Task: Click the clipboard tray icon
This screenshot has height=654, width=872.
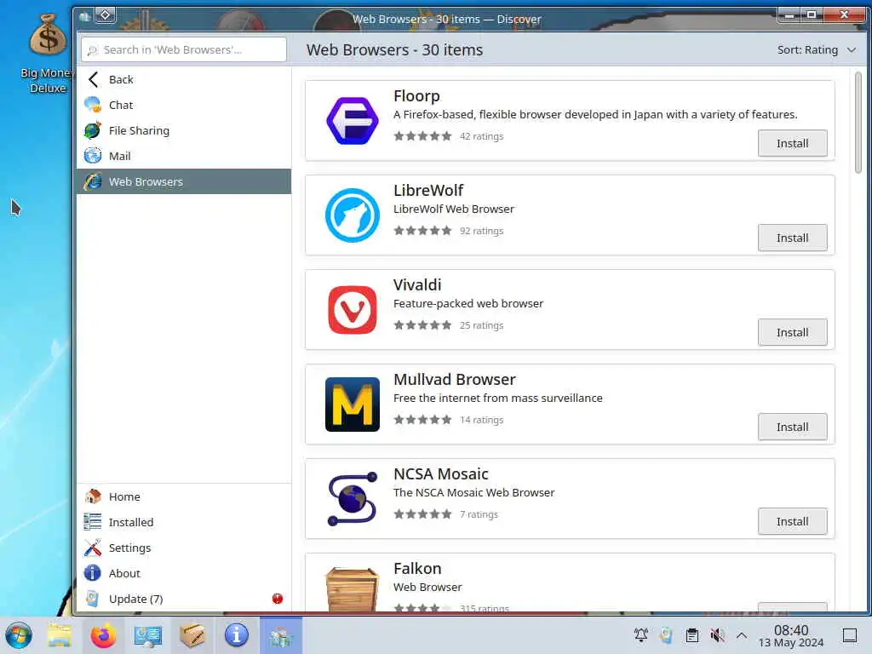Action: (x=691, y=635)
